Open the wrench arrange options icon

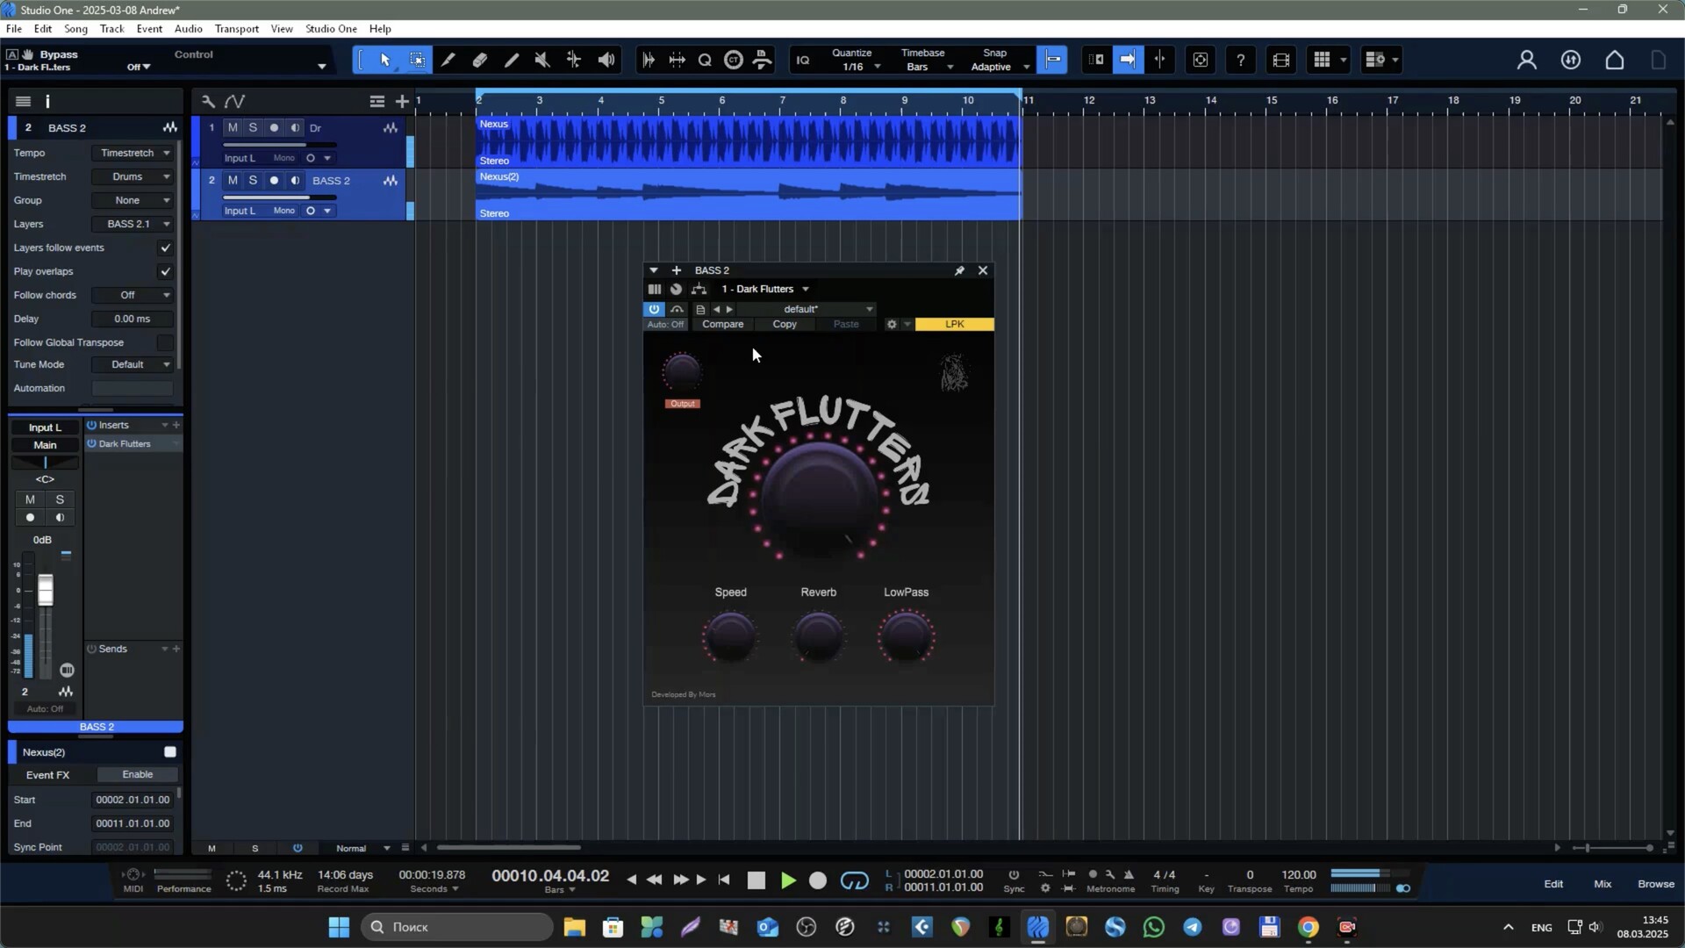(x=208, y=102)
